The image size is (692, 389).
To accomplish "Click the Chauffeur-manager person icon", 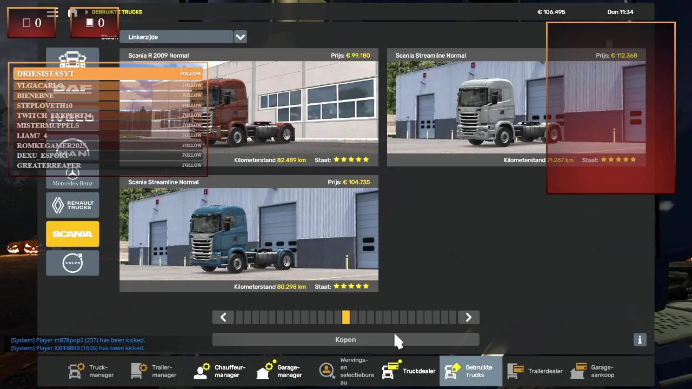I will point(202,371).
